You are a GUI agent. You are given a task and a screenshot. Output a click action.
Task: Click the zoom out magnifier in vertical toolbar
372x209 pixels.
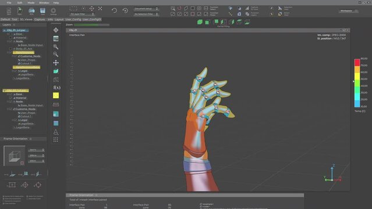click(56, 55)
